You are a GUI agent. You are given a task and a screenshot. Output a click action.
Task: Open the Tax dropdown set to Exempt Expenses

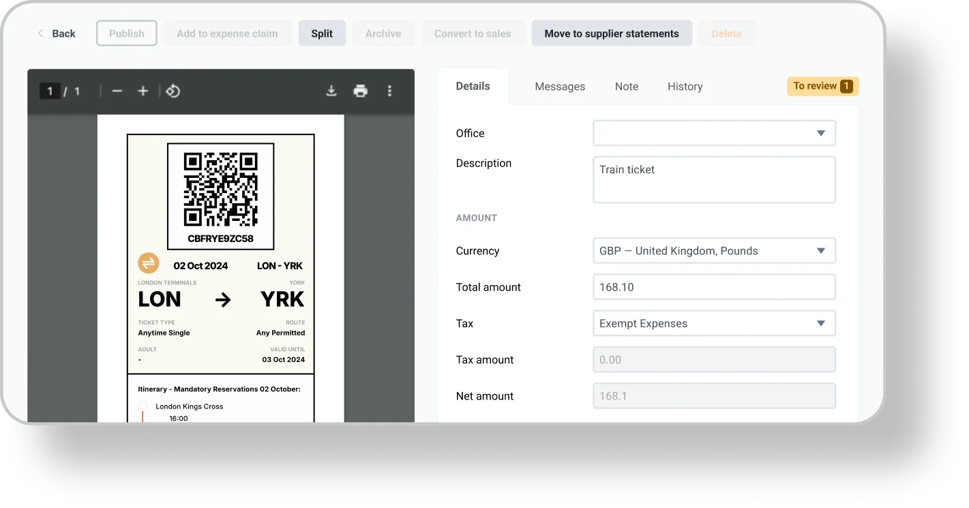coord(714,324)
